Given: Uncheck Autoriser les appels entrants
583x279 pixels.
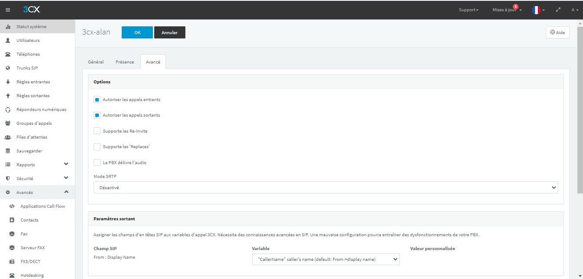Looking at the screenshot, I should click(97, 100).
